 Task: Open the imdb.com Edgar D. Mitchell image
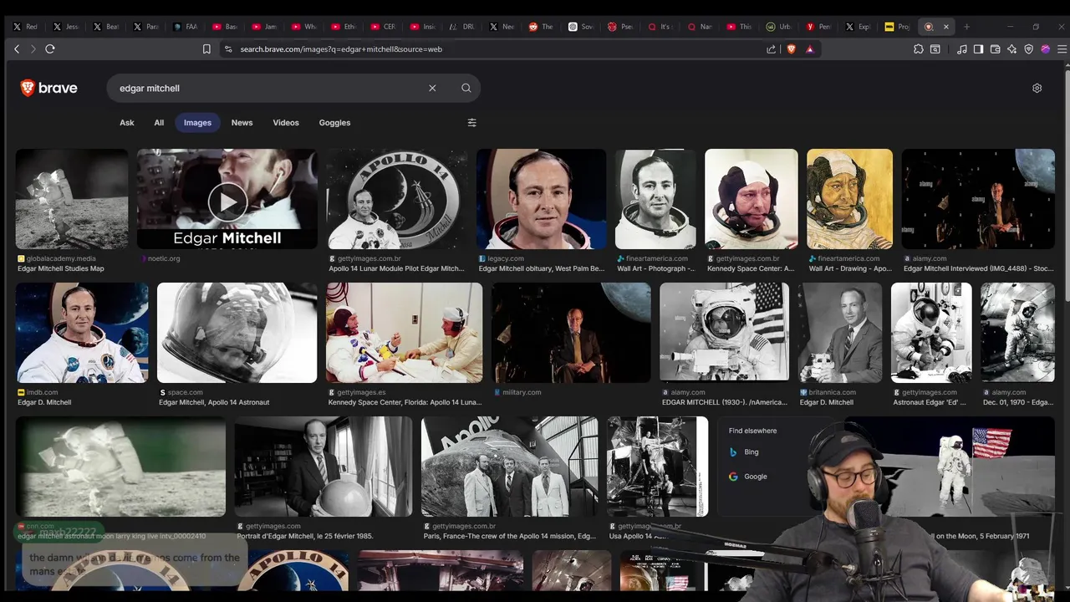click(82, 333)
